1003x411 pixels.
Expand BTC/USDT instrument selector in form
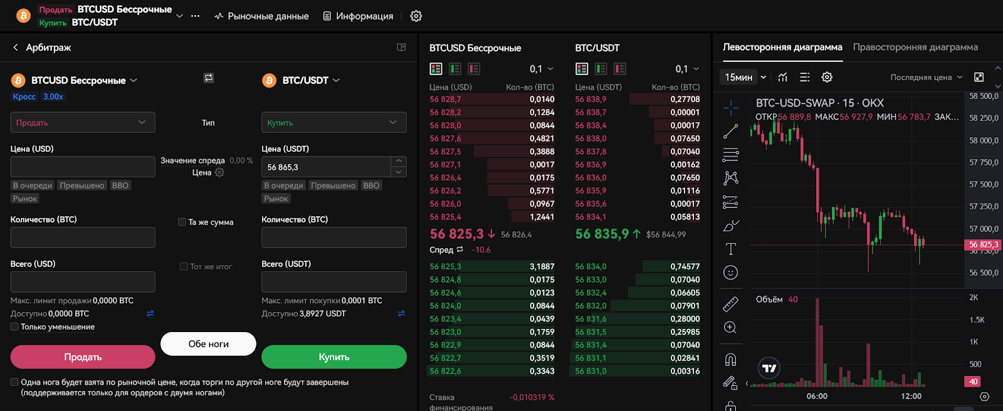(x=336, y=80)
